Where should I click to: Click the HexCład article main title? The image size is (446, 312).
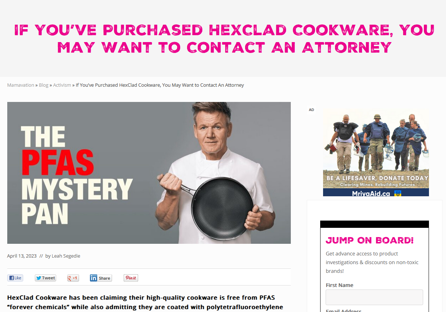224,38
